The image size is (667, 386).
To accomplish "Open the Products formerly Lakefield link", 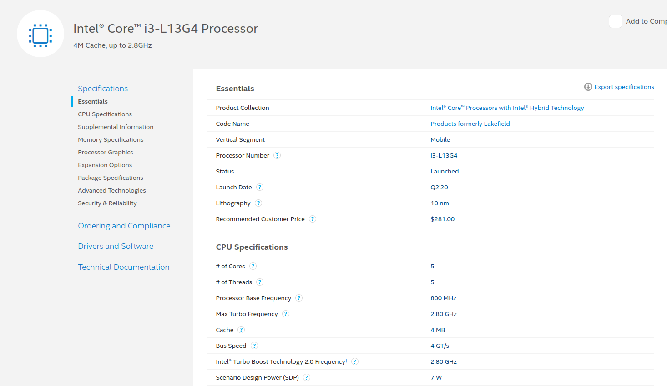I will click(470, 124).
